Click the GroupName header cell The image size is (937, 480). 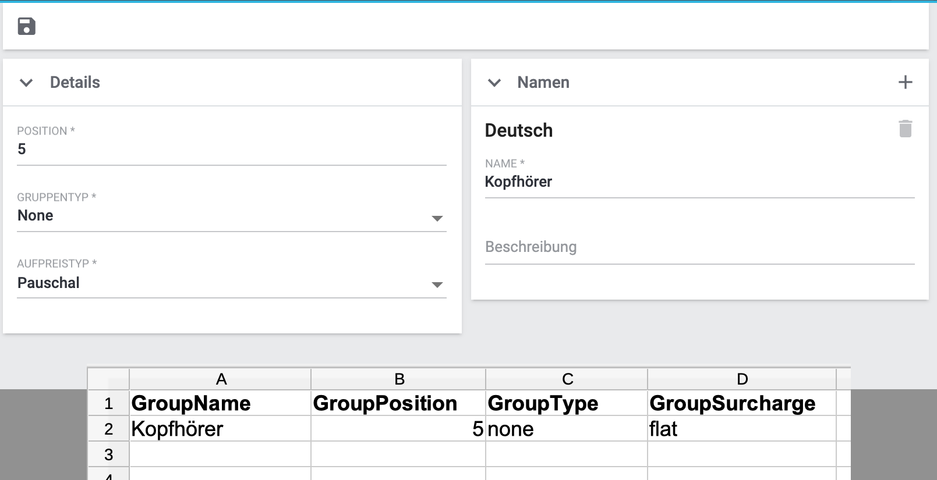[220, 403]
